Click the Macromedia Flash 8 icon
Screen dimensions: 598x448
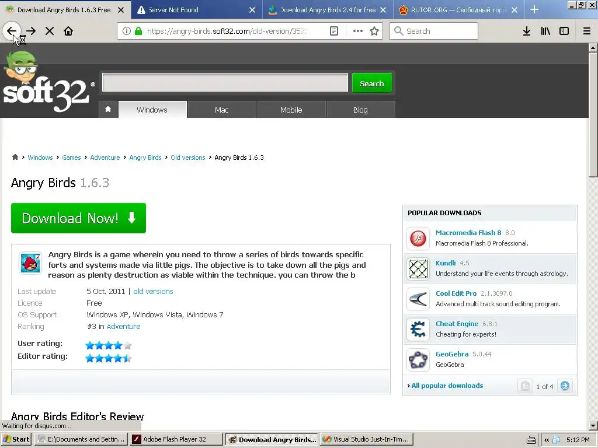[x=418, y=239]
